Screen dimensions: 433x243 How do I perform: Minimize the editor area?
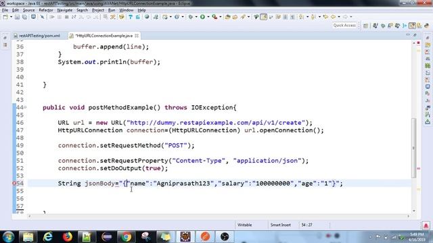point(408,35)
